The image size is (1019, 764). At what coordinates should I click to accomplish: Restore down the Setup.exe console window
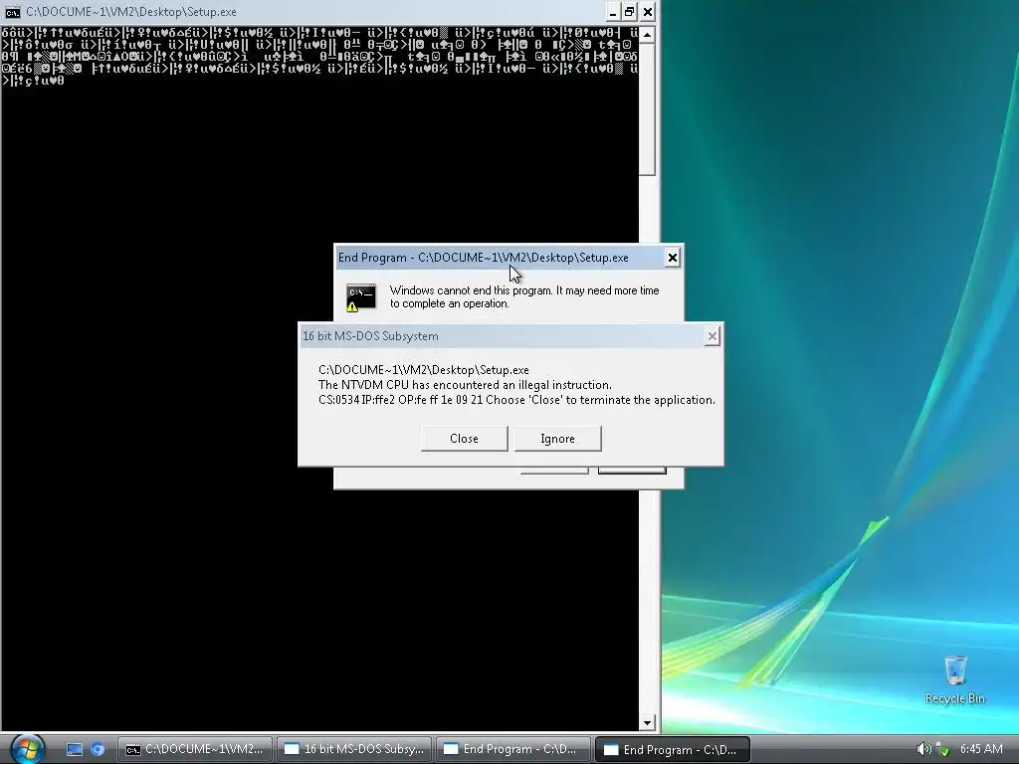tap(630, 12)
